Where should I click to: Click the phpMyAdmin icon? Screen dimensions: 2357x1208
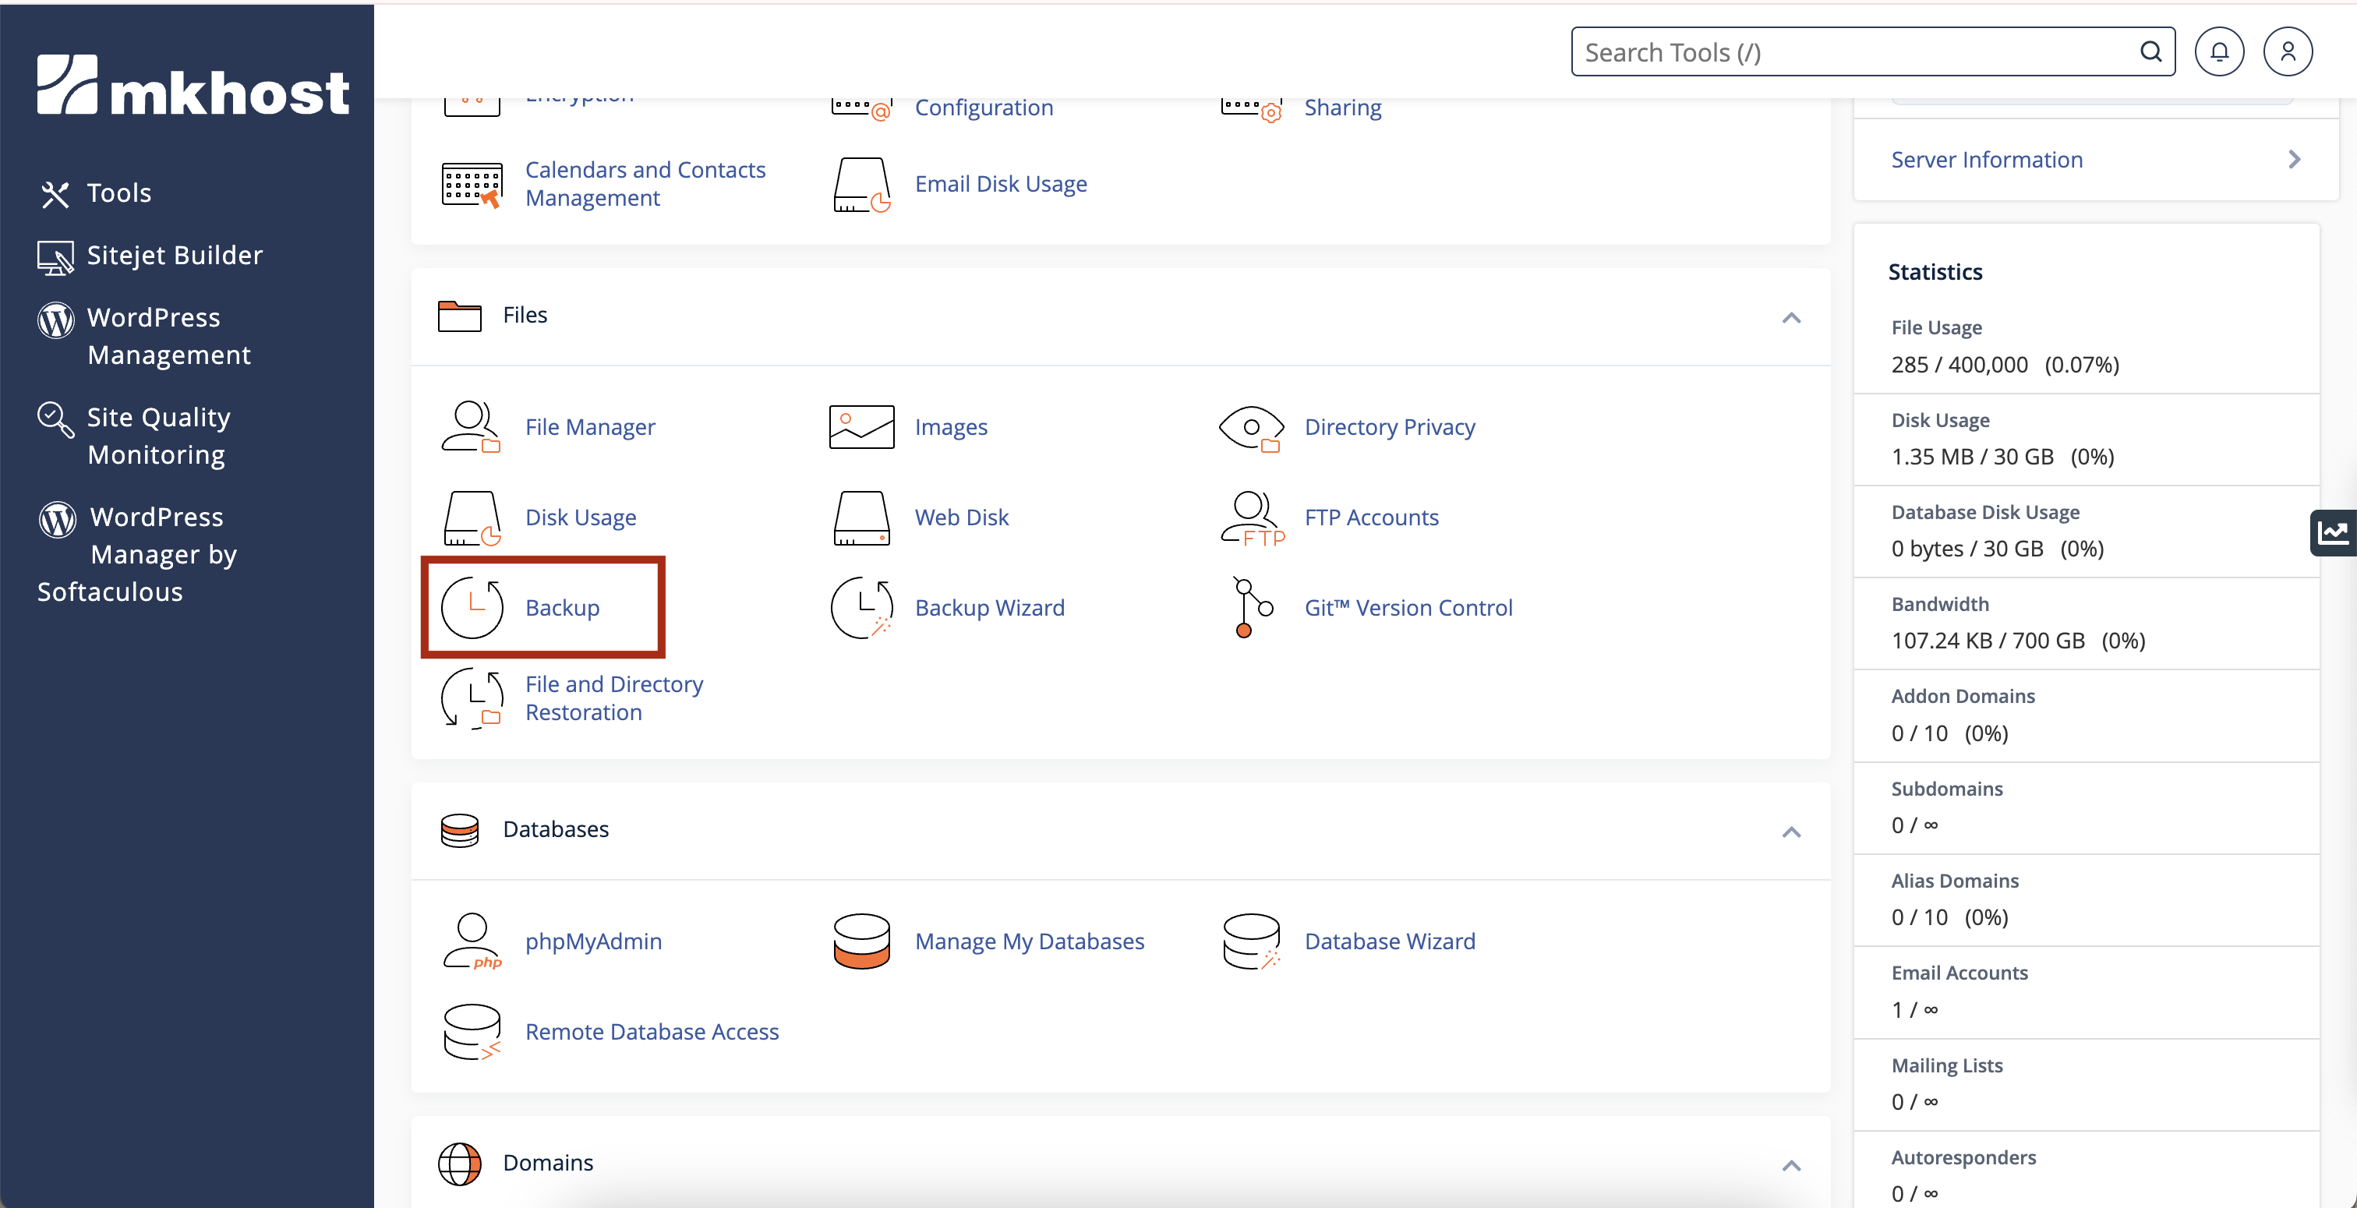(x=472, y=941)
